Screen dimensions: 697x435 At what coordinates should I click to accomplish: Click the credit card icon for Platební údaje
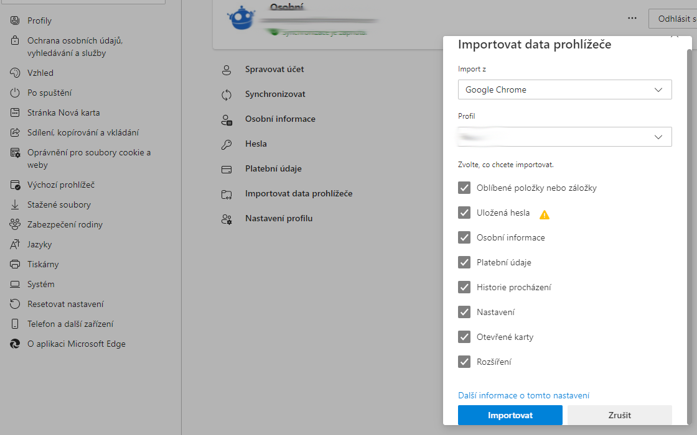(x=227, y=169)
